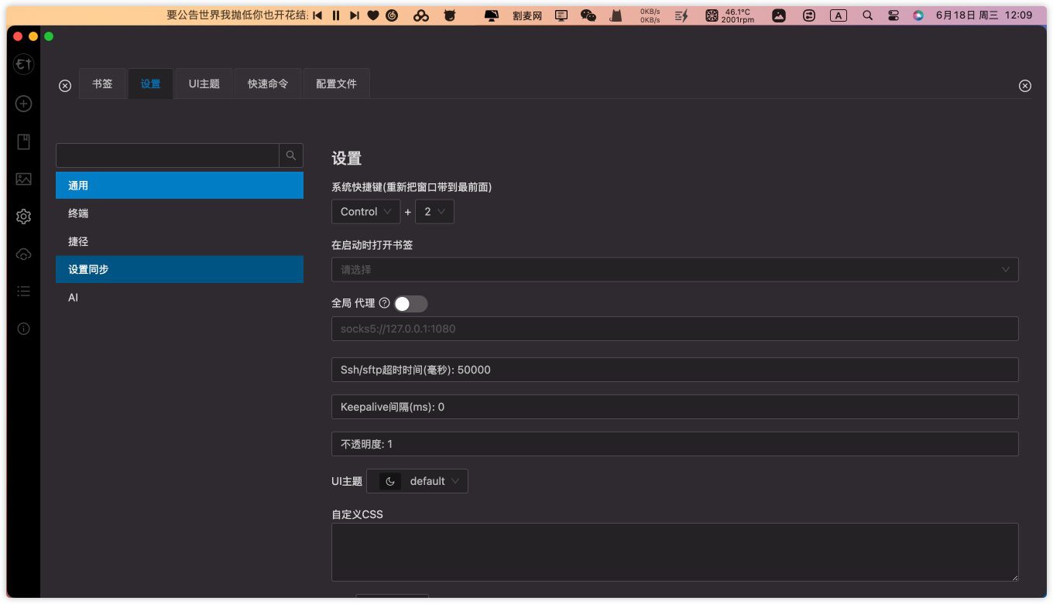Open the terminal themes picture icon
1053x604 pixels.
[x=23, y=179]
